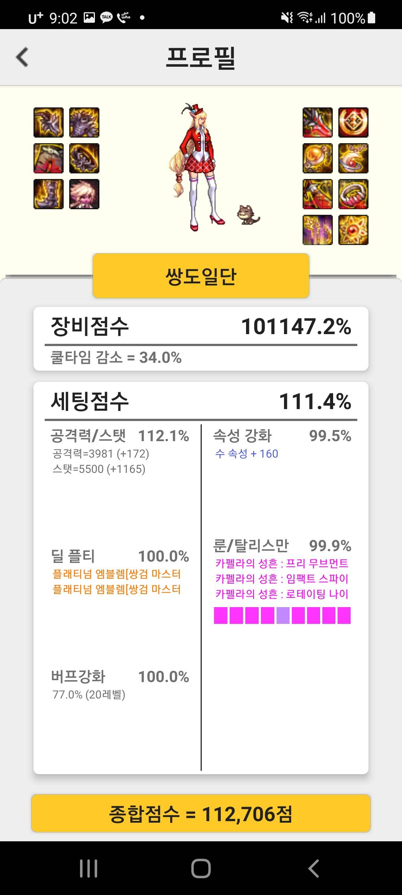Viewport: 402px width, 895px height.
Task: Tap the 종합점수 = 112,706점 button
Action: point(201,813)
